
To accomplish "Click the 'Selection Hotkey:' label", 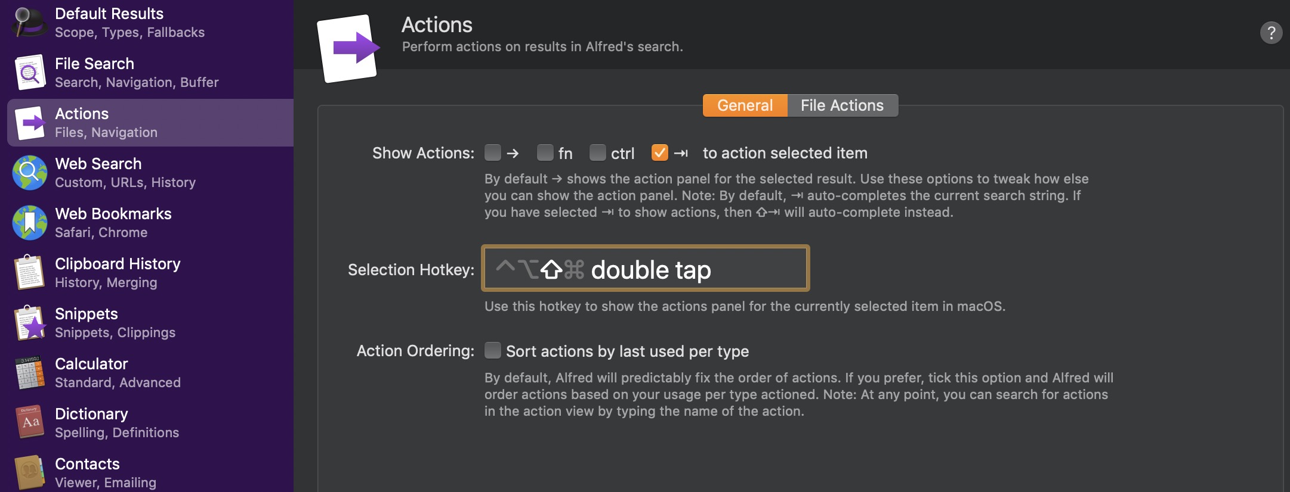I will coord(411,270).
